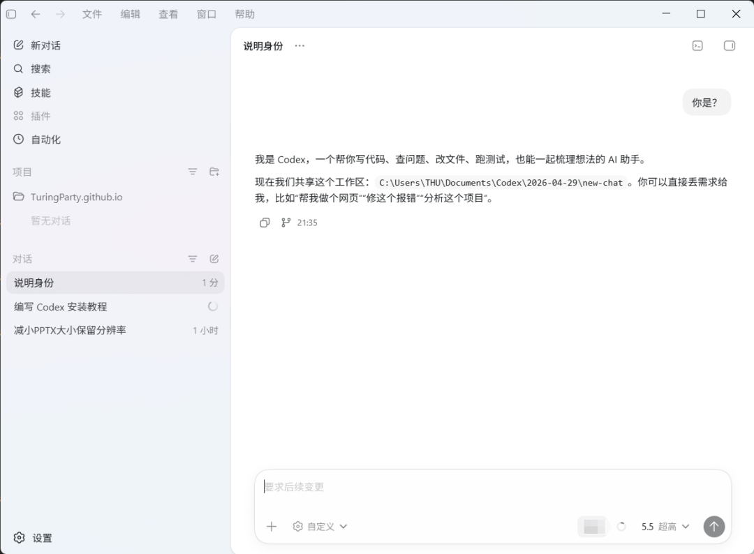This screenshot has height=554, width=754.
Task: Focus the 要求后续变更 input field
Action: click(x=493, y=487)
